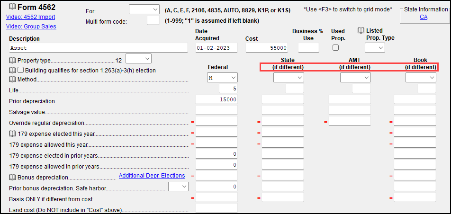The image size is (451, 214).
Task: Click the book icon beside Listed Prop. Type
Action: 361,31
